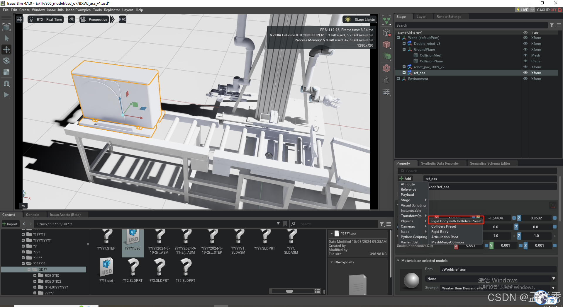The image size is (563, 307).
Task: Expand the Checkpoints section
Action: [x=332, y=262]
